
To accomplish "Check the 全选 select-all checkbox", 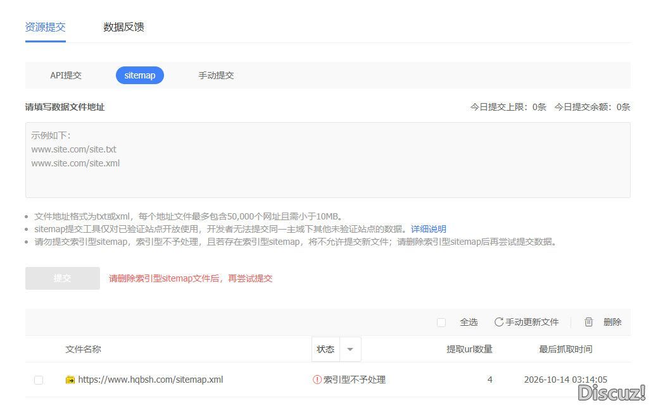I will point(441,323).
